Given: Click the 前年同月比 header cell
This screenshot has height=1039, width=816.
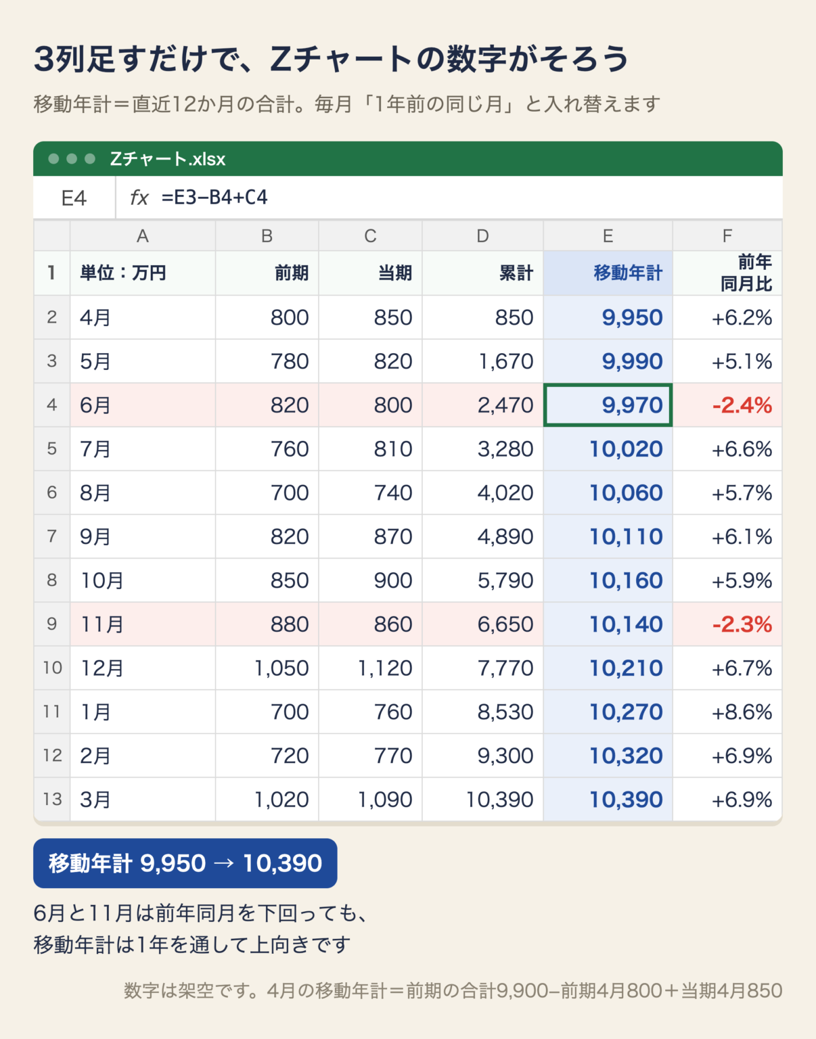Looking at the screenshot, I should click(x=727, y=273).
